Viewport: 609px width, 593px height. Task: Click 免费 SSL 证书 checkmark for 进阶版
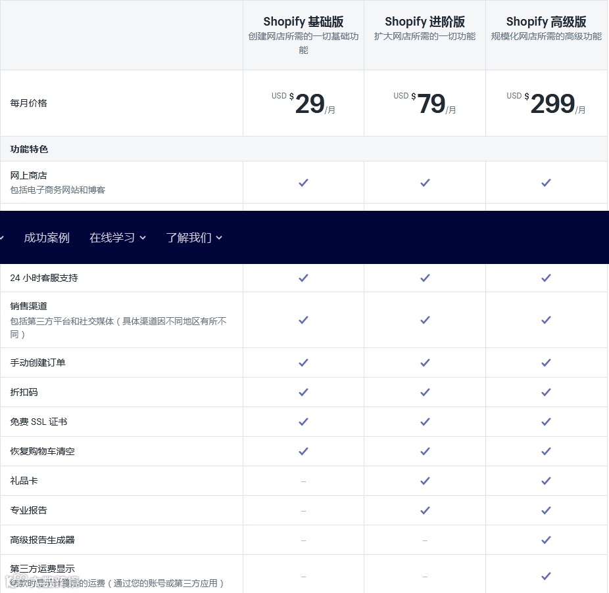[425, 422]
